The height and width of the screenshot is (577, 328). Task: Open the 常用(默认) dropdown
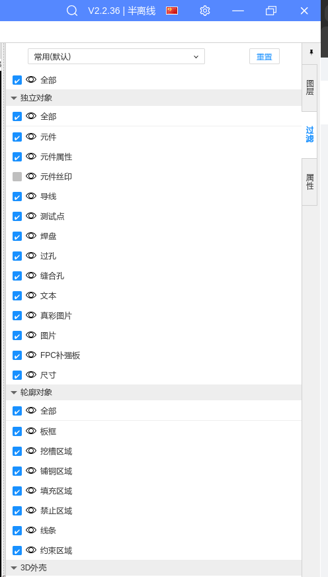pos(116,57)
